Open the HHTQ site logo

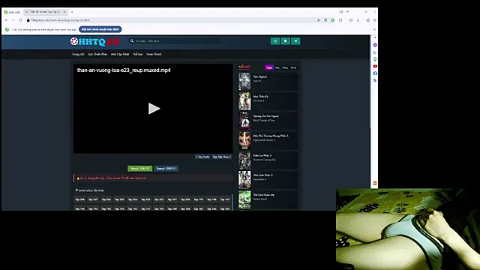95,41
